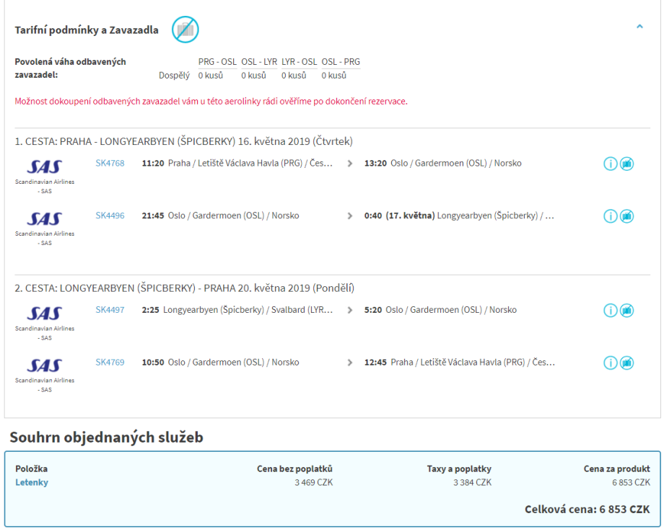Click the baggage icon for flight SK4768
Image resolution: width=664 pixels, height=529 pixels.
pyautogui.click(x=626, y=164)
